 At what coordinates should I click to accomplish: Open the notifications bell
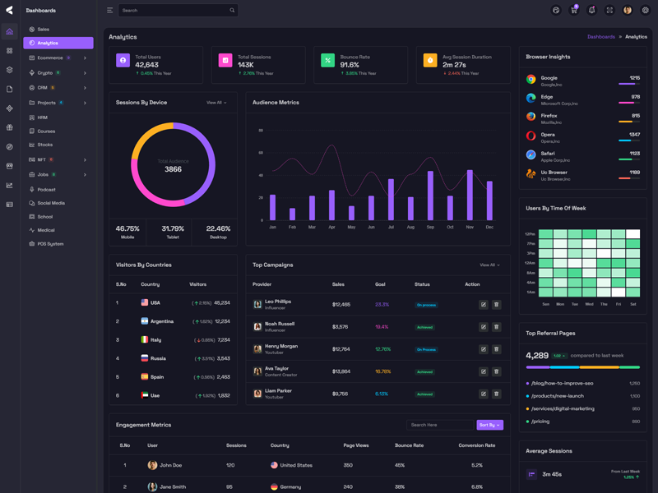(x=591, y=11)
